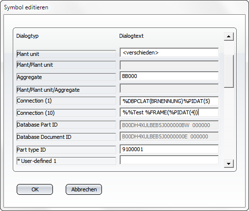Select the Part type ID label box

tap(66, 150)
